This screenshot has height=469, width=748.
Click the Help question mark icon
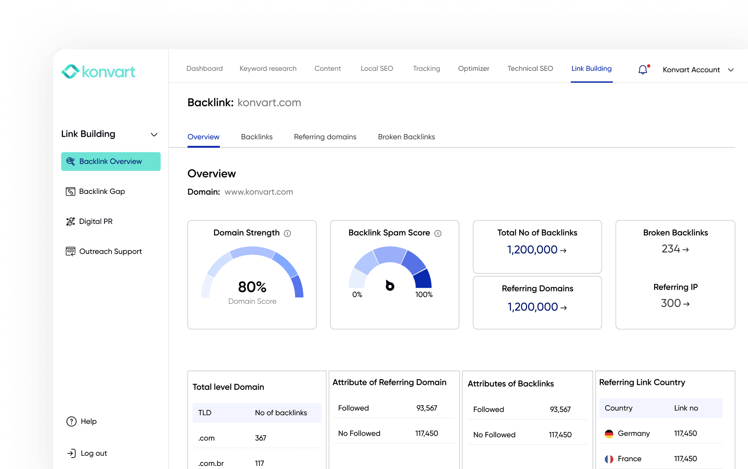tap(71, 421)
